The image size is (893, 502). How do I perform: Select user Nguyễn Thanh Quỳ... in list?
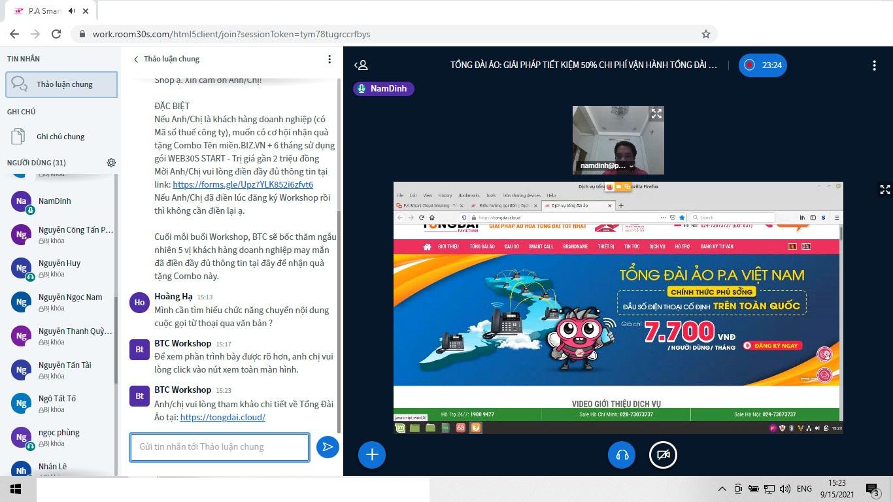(61, 336)
